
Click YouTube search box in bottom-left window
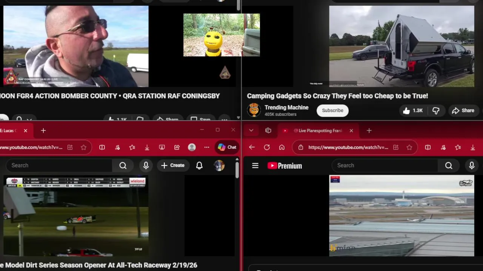point(60,165)
